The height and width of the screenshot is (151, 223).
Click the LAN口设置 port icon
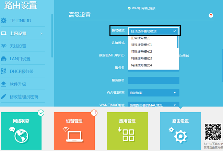point(4,59)
